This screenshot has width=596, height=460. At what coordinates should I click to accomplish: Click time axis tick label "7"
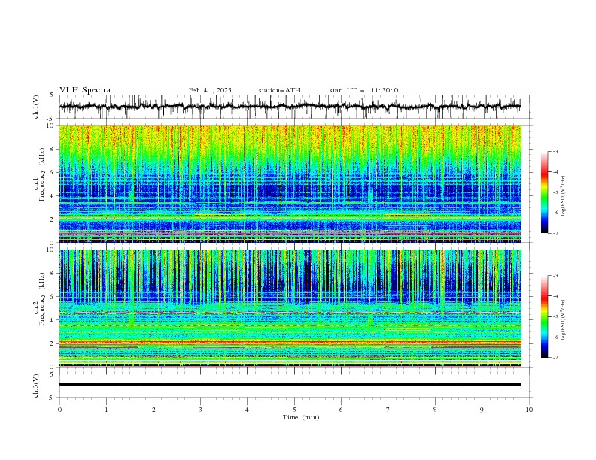388,410
